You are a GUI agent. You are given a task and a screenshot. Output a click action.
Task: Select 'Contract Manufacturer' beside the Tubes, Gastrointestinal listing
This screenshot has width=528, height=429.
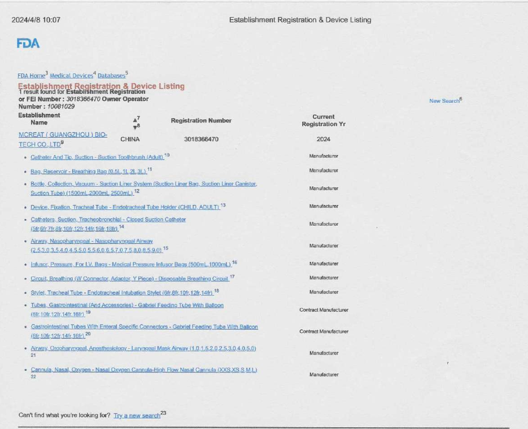[x=324, y=310]
